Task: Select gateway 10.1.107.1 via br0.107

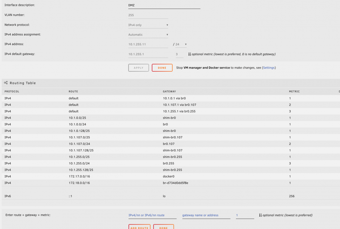Action: coord(180,105)
